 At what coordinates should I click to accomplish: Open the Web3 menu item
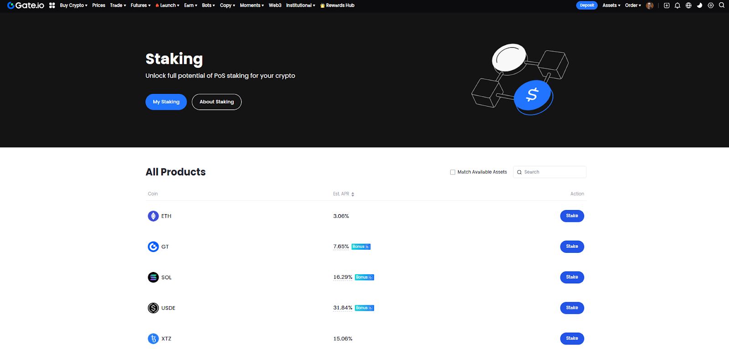pyautogui.click(x=275, y=5)
